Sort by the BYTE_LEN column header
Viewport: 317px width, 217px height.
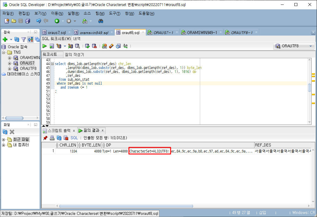click(x=89, y=145)
